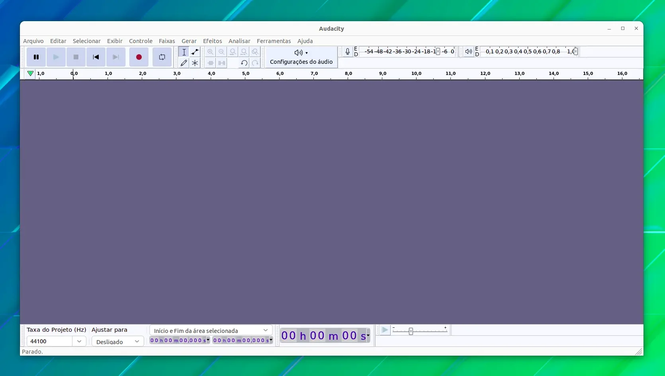The image size is (665, 376).
Task: Click the green timeline options triangle
Action: pyautogui.click(x=30, y=73)
